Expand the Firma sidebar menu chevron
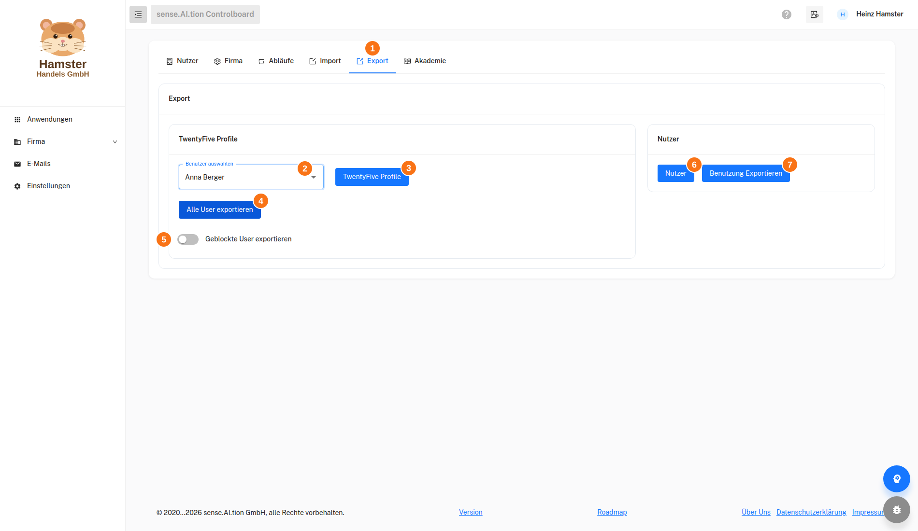The image size is (918, 531). pos(115,142)
